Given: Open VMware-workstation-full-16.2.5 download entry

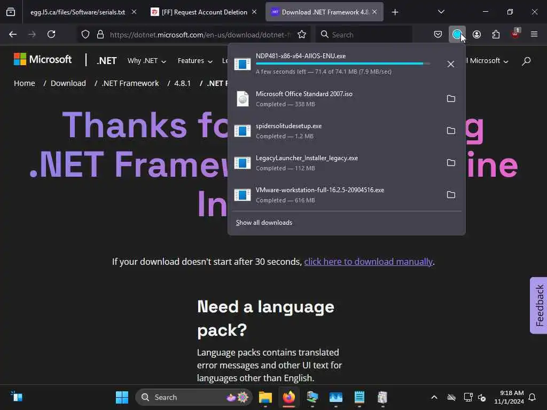Looking at the screenshot, I should [x=334, y=195].
